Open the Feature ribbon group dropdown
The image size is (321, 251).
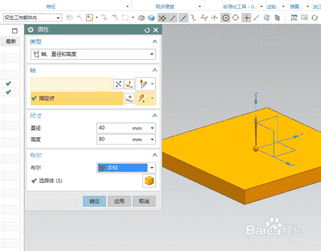(128, 6)
